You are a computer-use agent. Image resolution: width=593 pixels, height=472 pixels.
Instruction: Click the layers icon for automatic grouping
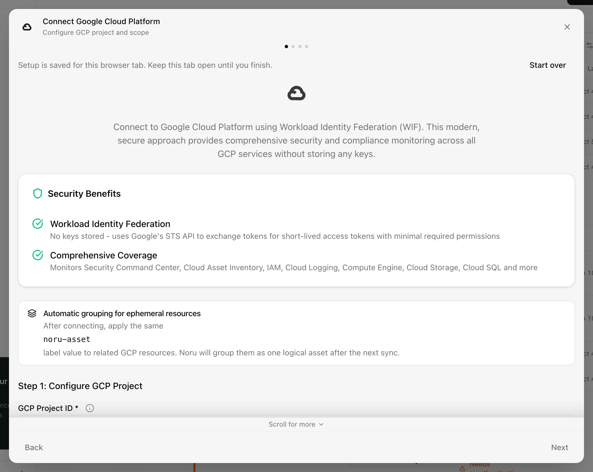[32, 313]
